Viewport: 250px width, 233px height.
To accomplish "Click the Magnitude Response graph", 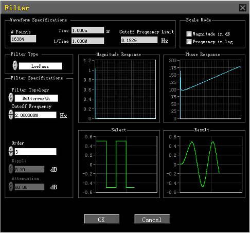I will click(125, 89).
